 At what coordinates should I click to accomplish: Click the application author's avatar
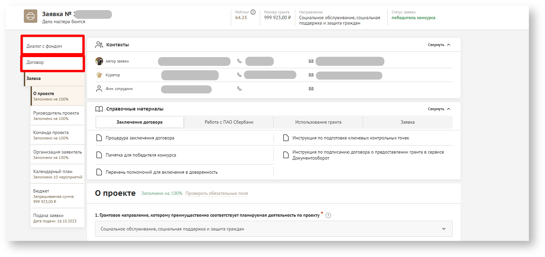99,61
